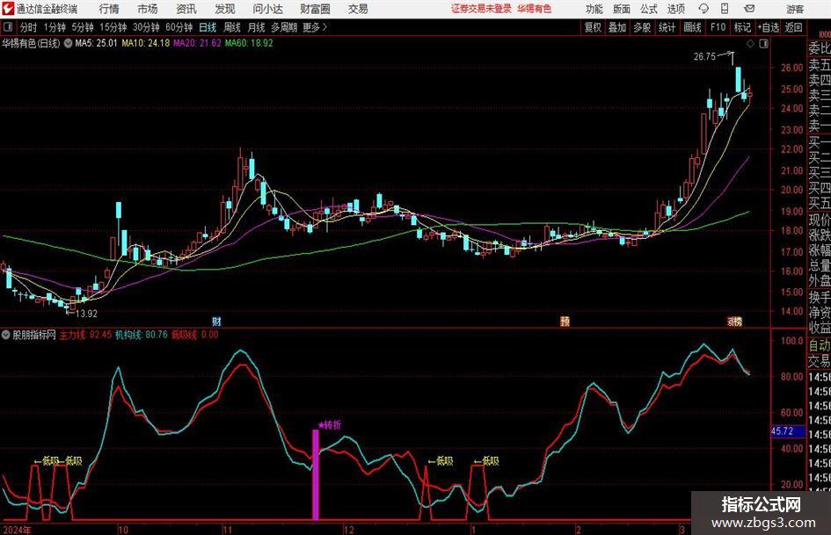Open the 发现 menu
Screen dimensions: 831x535
click(x=225, y=9)
